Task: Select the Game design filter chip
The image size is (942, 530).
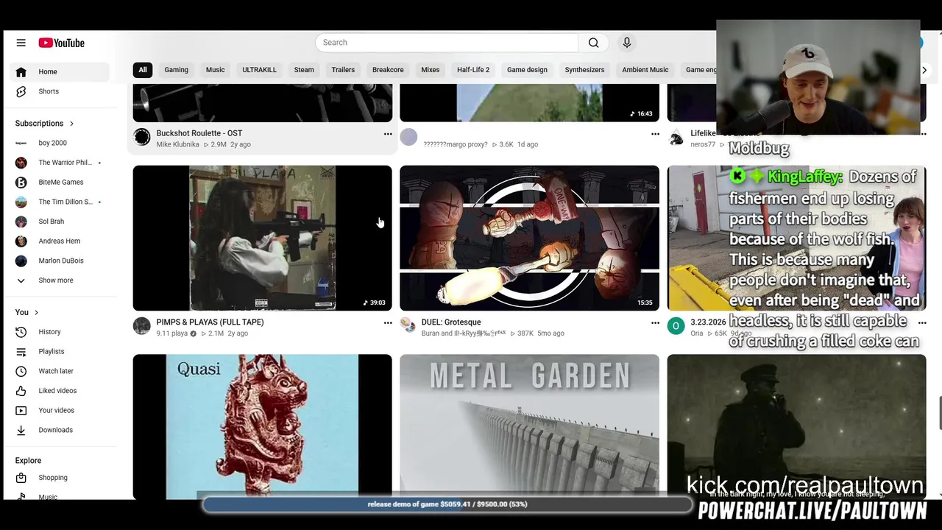Action: click(527, 70)
